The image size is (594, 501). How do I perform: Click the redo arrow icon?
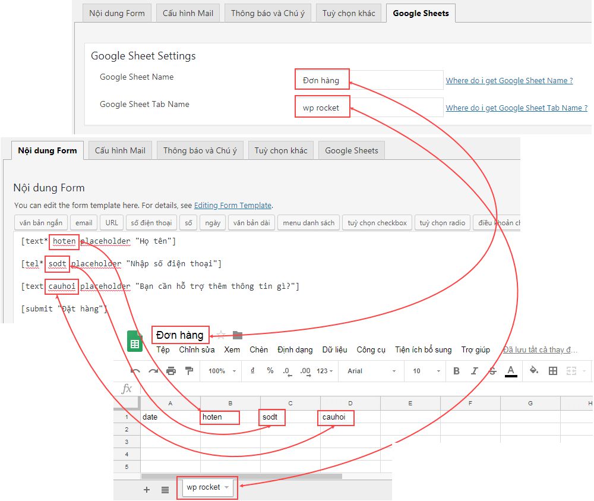point(153,371)
